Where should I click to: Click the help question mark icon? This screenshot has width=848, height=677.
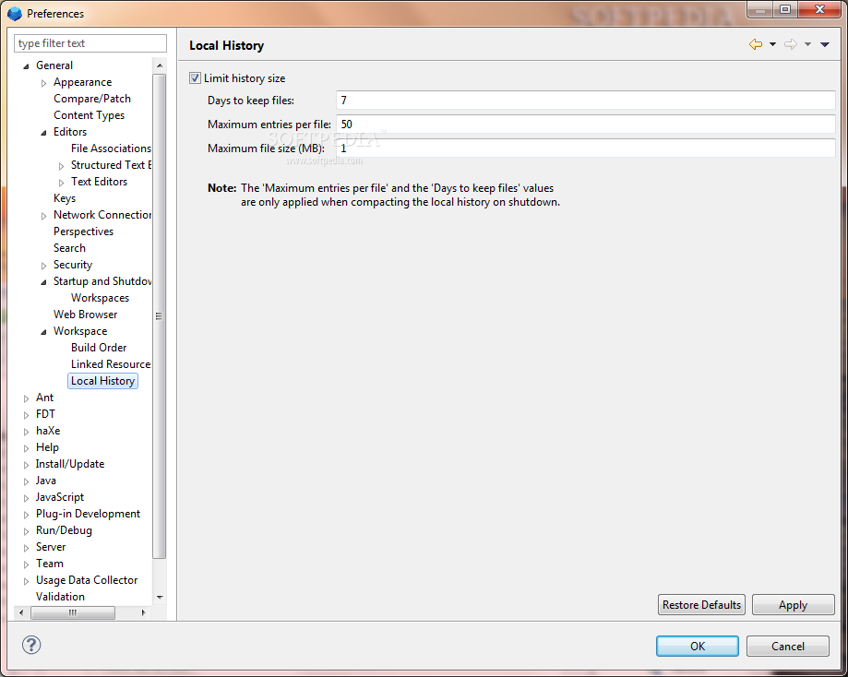31,645
